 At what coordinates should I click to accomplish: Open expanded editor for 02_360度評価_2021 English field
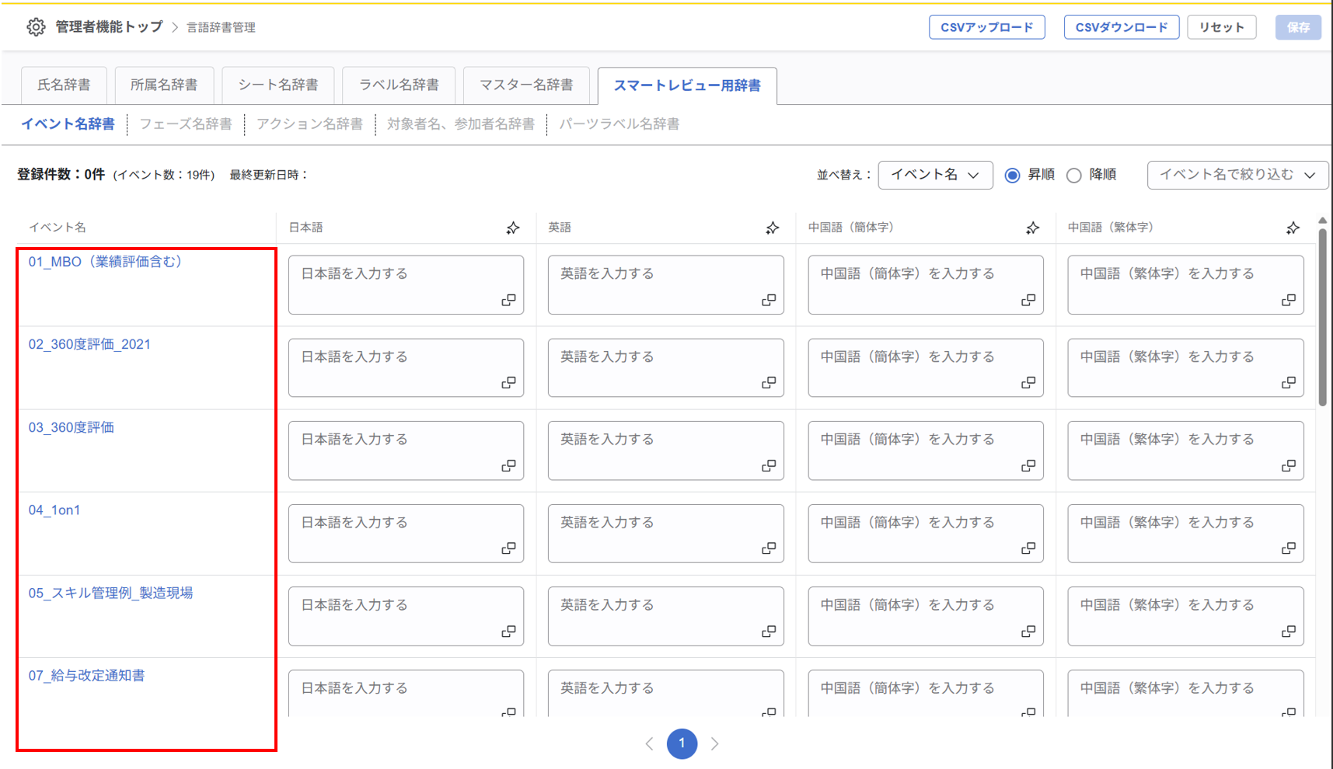pyautogui.click(x=769, y=382)
